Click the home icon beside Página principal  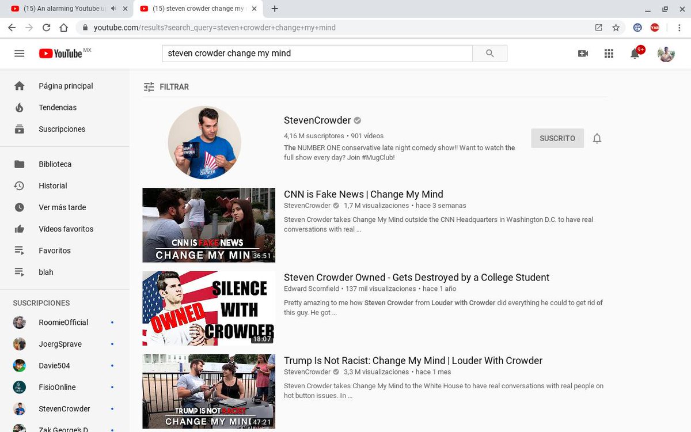pos(20,86)
